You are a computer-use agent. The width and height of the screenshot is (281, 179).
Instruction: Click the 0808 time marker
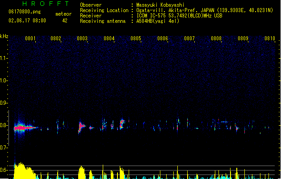pyautogui.click(x=216, y=38)
